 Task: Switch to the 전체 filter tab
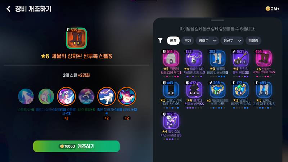[173, 41]
